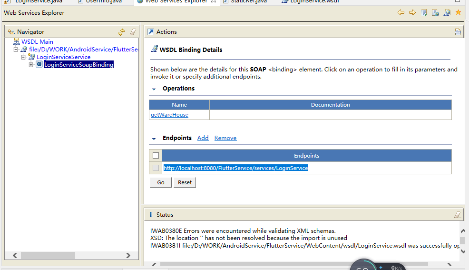The image size is (469, 270).
Task: Refresh the Navigator with the arrows icon
Action: tap(121, 32)
